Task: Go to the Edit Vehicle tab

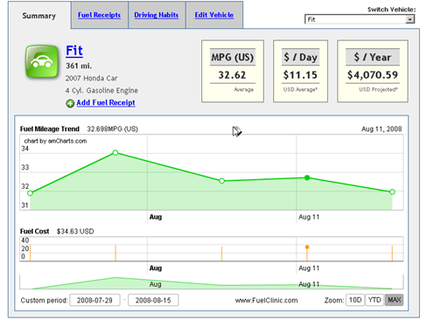Action: coord(214,15)
